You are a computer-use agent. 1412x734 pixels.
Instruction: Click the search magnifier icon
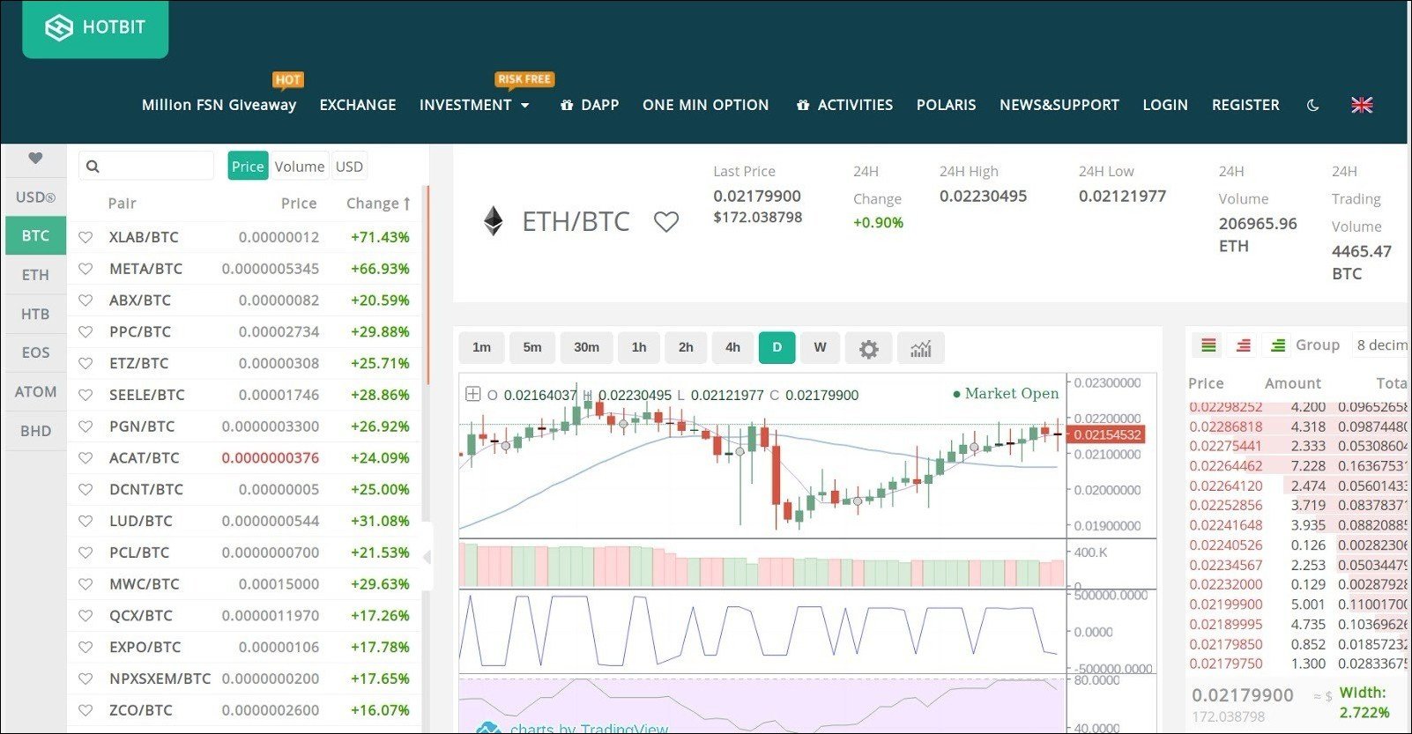(x=93, y=167)
